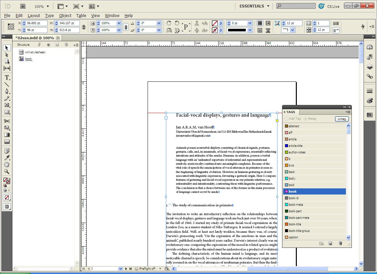Select the Retag radio button
377x274 pixels.
pos(306,119)
